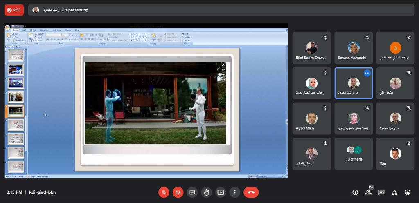
Task: Expand the 13 others tile
Action: (x=354, y=154)
